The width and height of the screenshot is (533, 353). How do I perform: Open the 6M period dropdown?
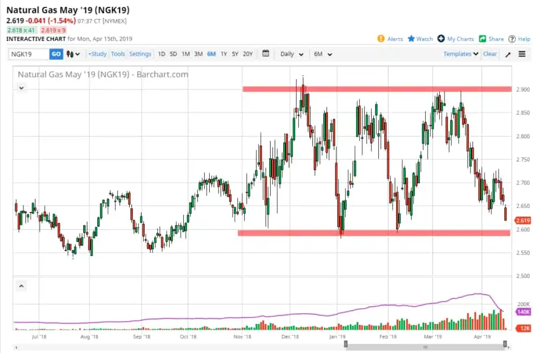(323, 54)
